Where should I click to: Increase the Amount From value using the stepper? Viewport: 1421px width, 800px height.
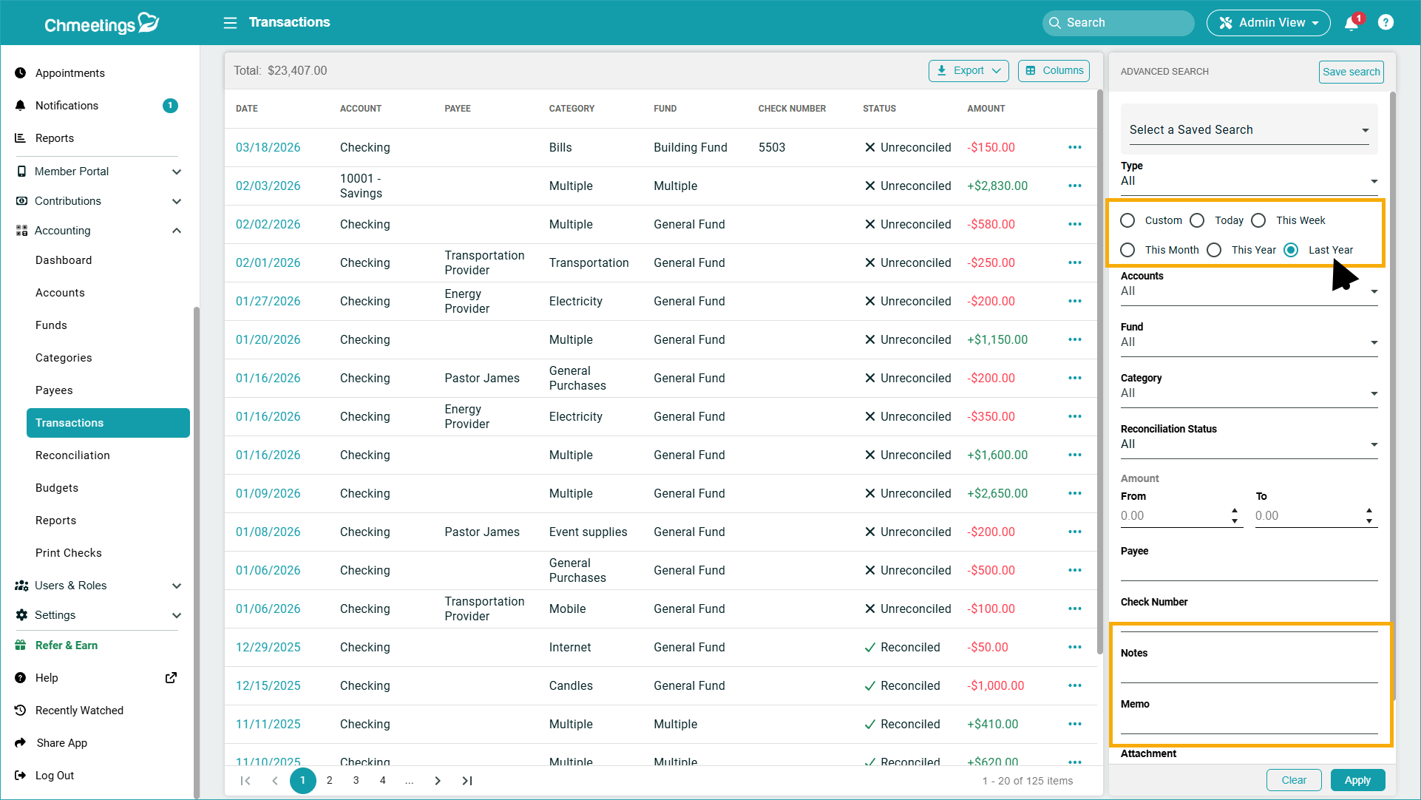click(1234, 511)
